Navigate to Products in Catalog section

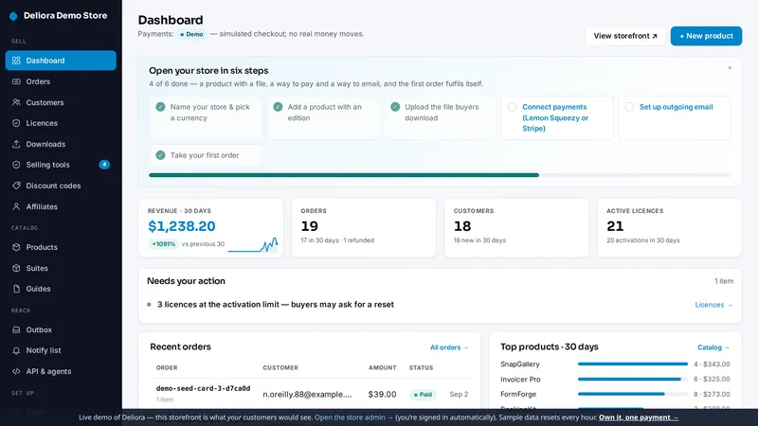tap(61, 247)
